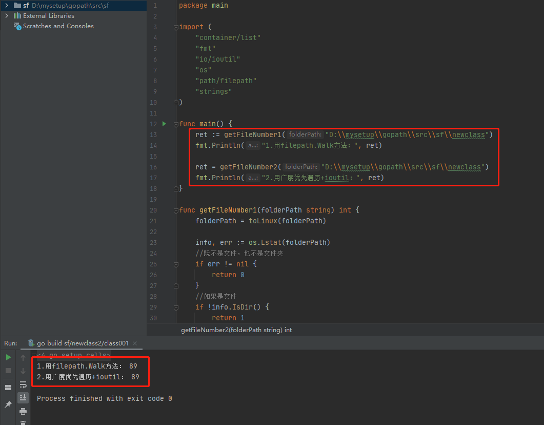Click Restore Layout icon in Run panel

point(8,388)
